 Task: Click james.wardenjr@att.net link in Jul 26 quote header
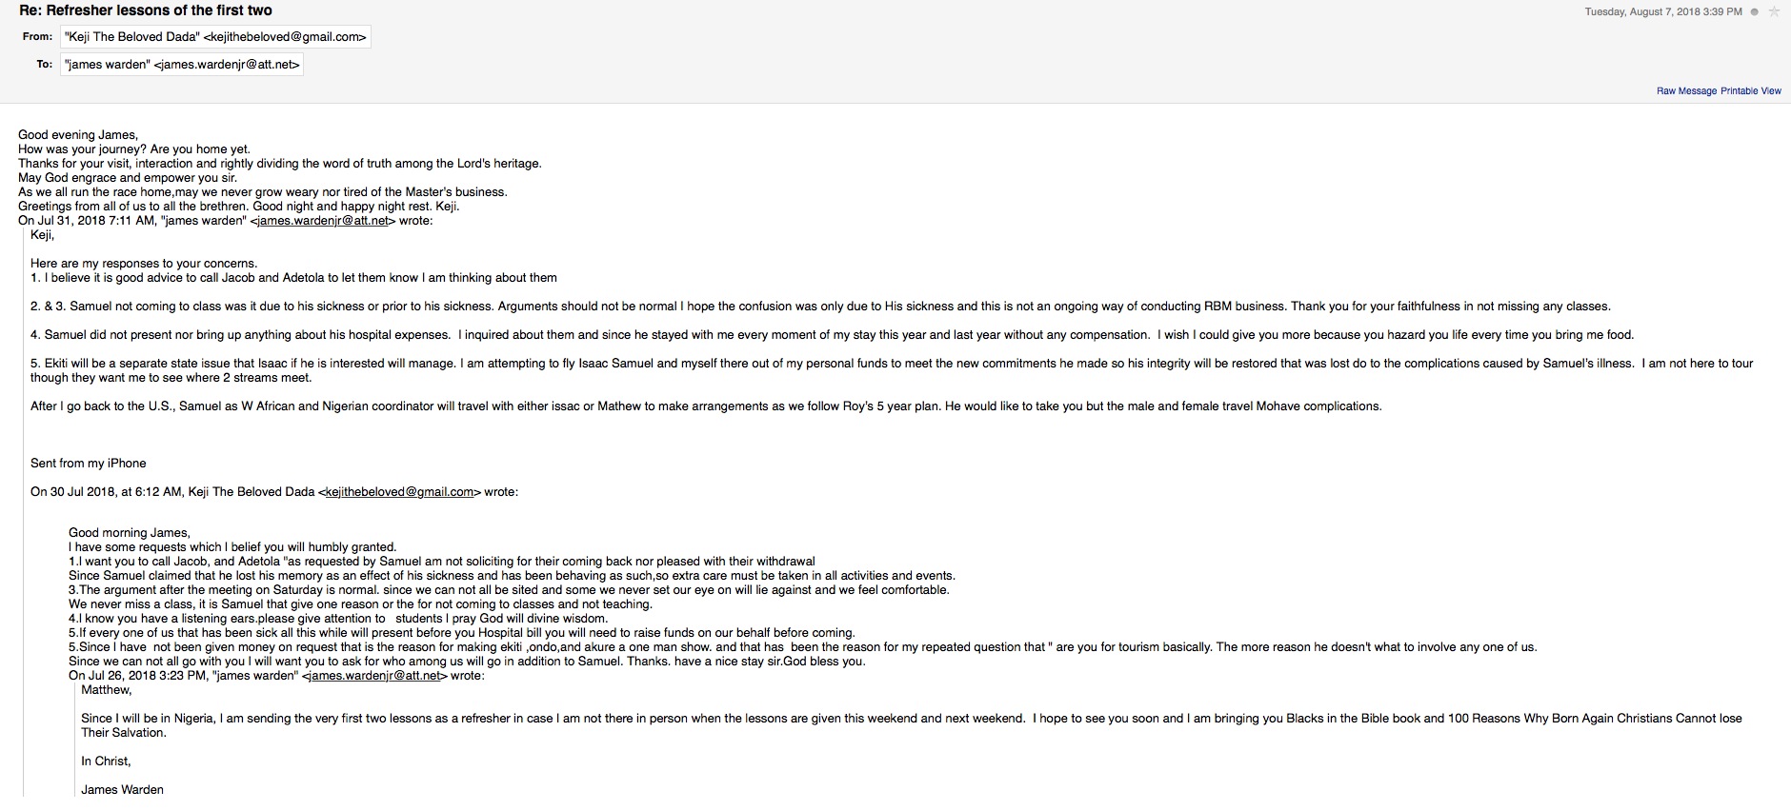pyautogui.click(x=374, y=676)
